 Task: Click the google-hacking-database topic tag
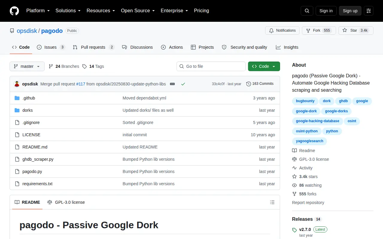(x=317, y=121)
